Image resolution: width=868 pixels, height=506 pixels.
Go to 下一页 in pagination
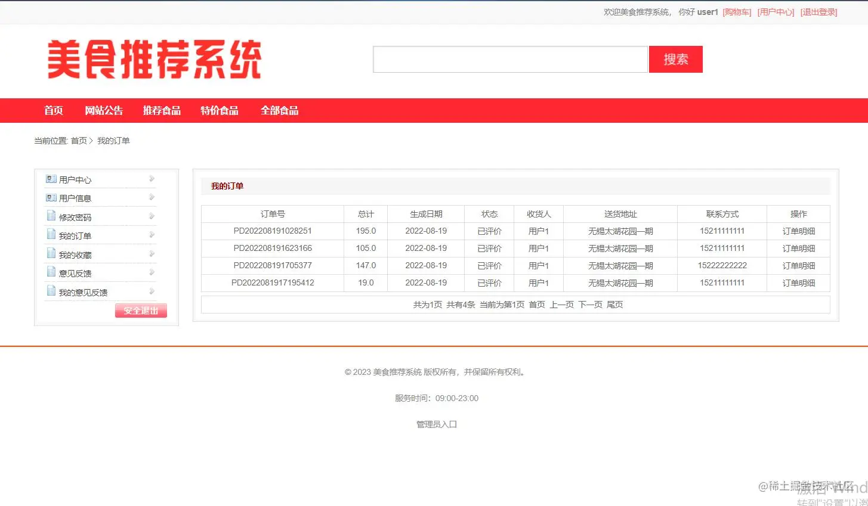click(590, 305)
